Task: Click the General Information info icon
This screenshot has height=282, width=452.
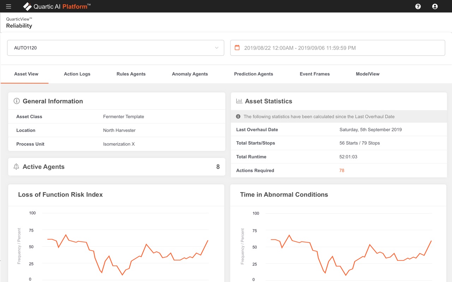Action: click(17, 101)
